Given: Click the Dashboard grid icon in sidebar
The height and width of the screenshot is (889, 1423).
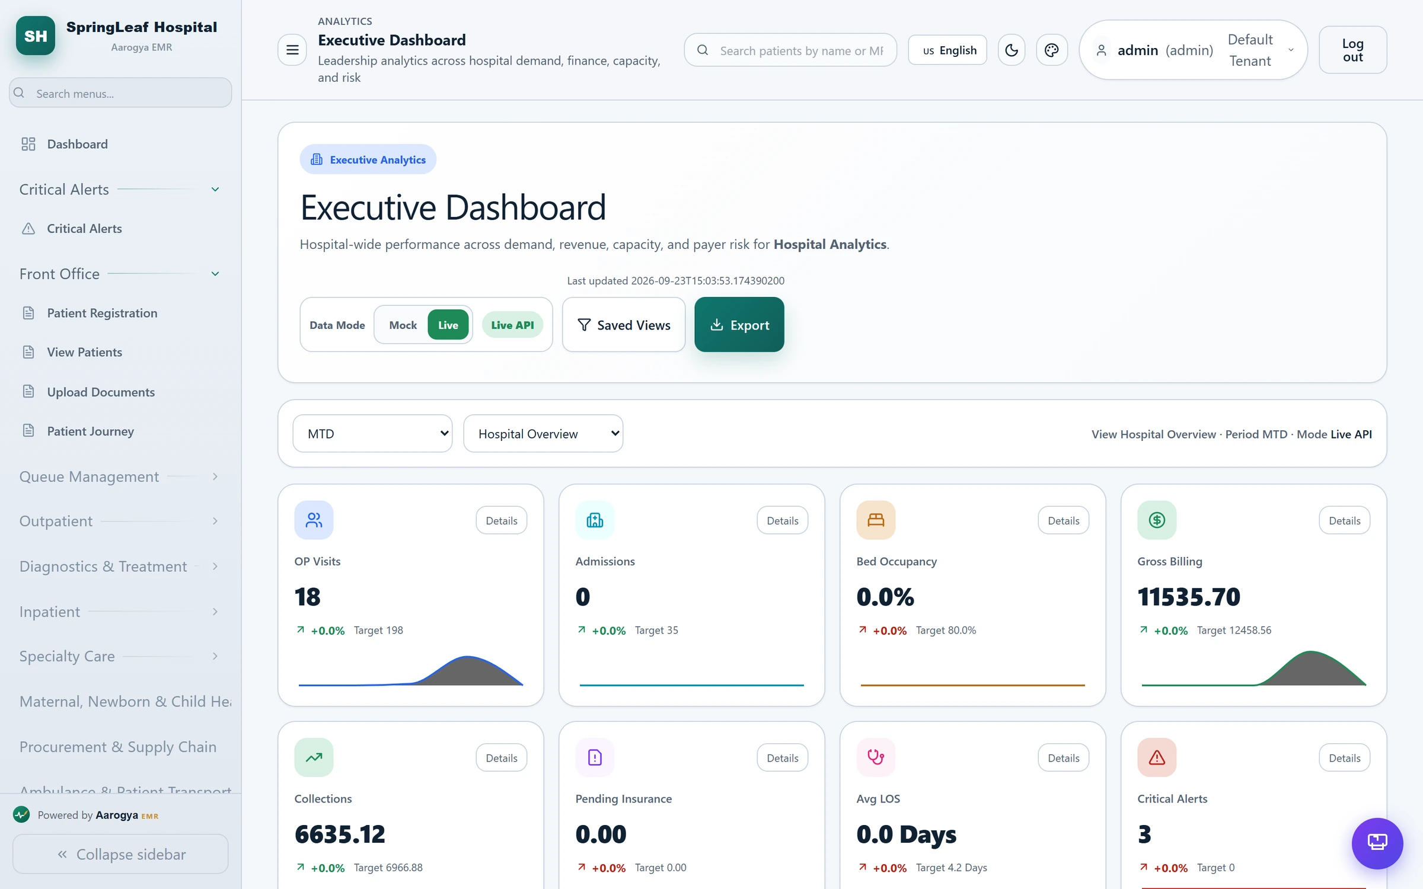Looking at the screenshot, I should tap(28, 144).
